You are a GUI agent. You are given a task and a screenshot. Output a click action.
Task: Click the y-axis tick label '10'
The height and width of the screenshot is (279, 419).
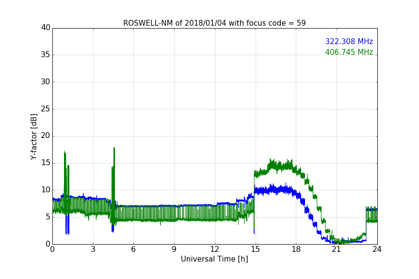[46, 190]
